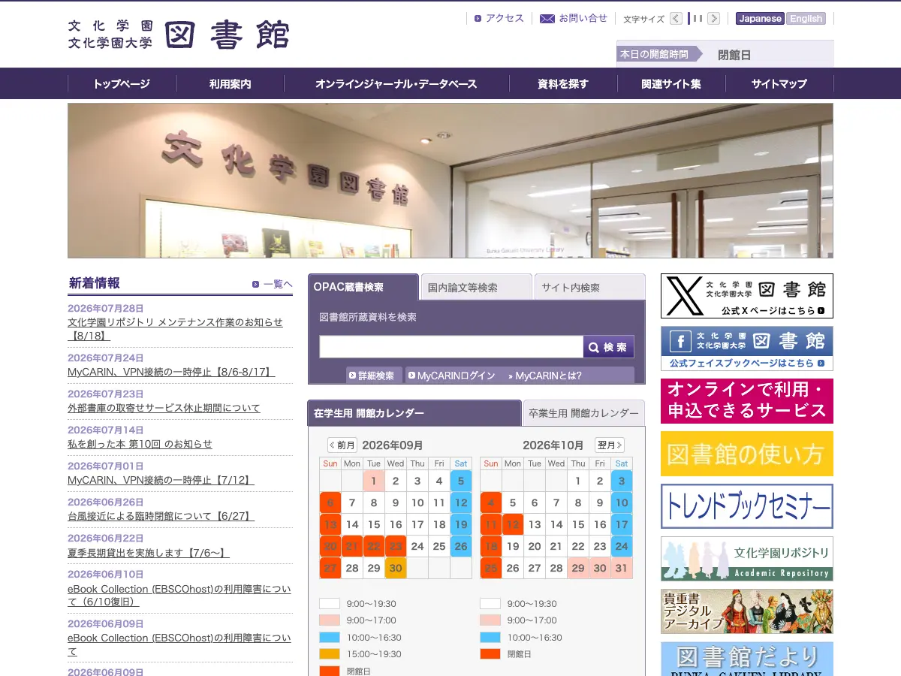Open 資料を探す navigation item
901x676 pixels.
point(563,84)
